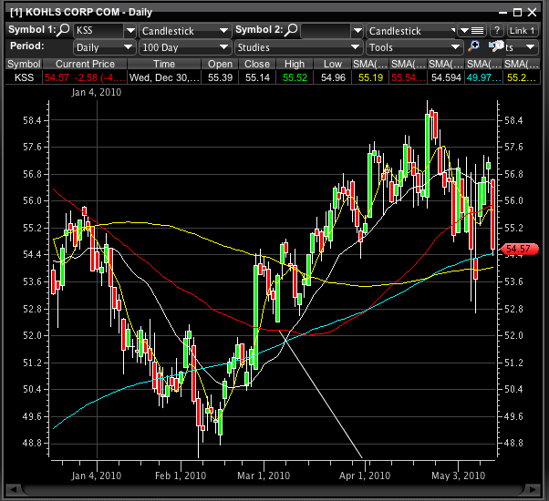Minimize the Kohls chart window

pyautogui.click(x=501, y=10)
